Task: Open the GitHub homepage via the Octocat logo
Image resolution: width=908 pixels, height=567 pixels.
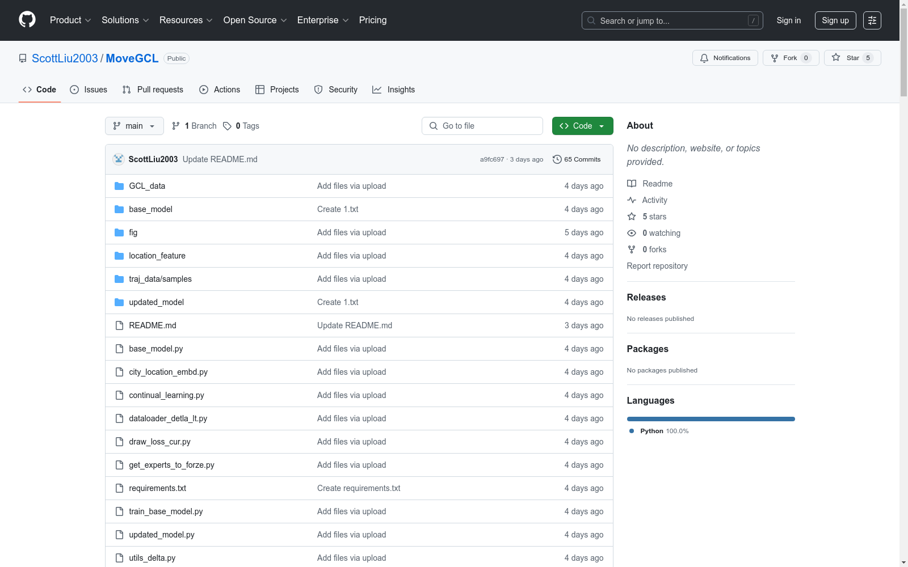Action: tap(27, 20)
